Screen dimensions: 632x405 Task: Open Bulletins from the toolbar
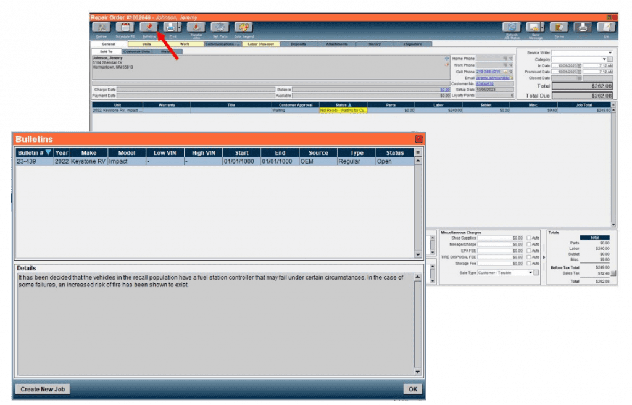point(149,28)
